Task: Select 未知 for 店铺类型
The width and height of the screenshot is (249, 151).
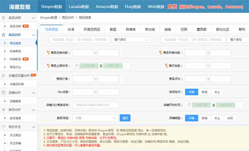Action: [230, 118]
